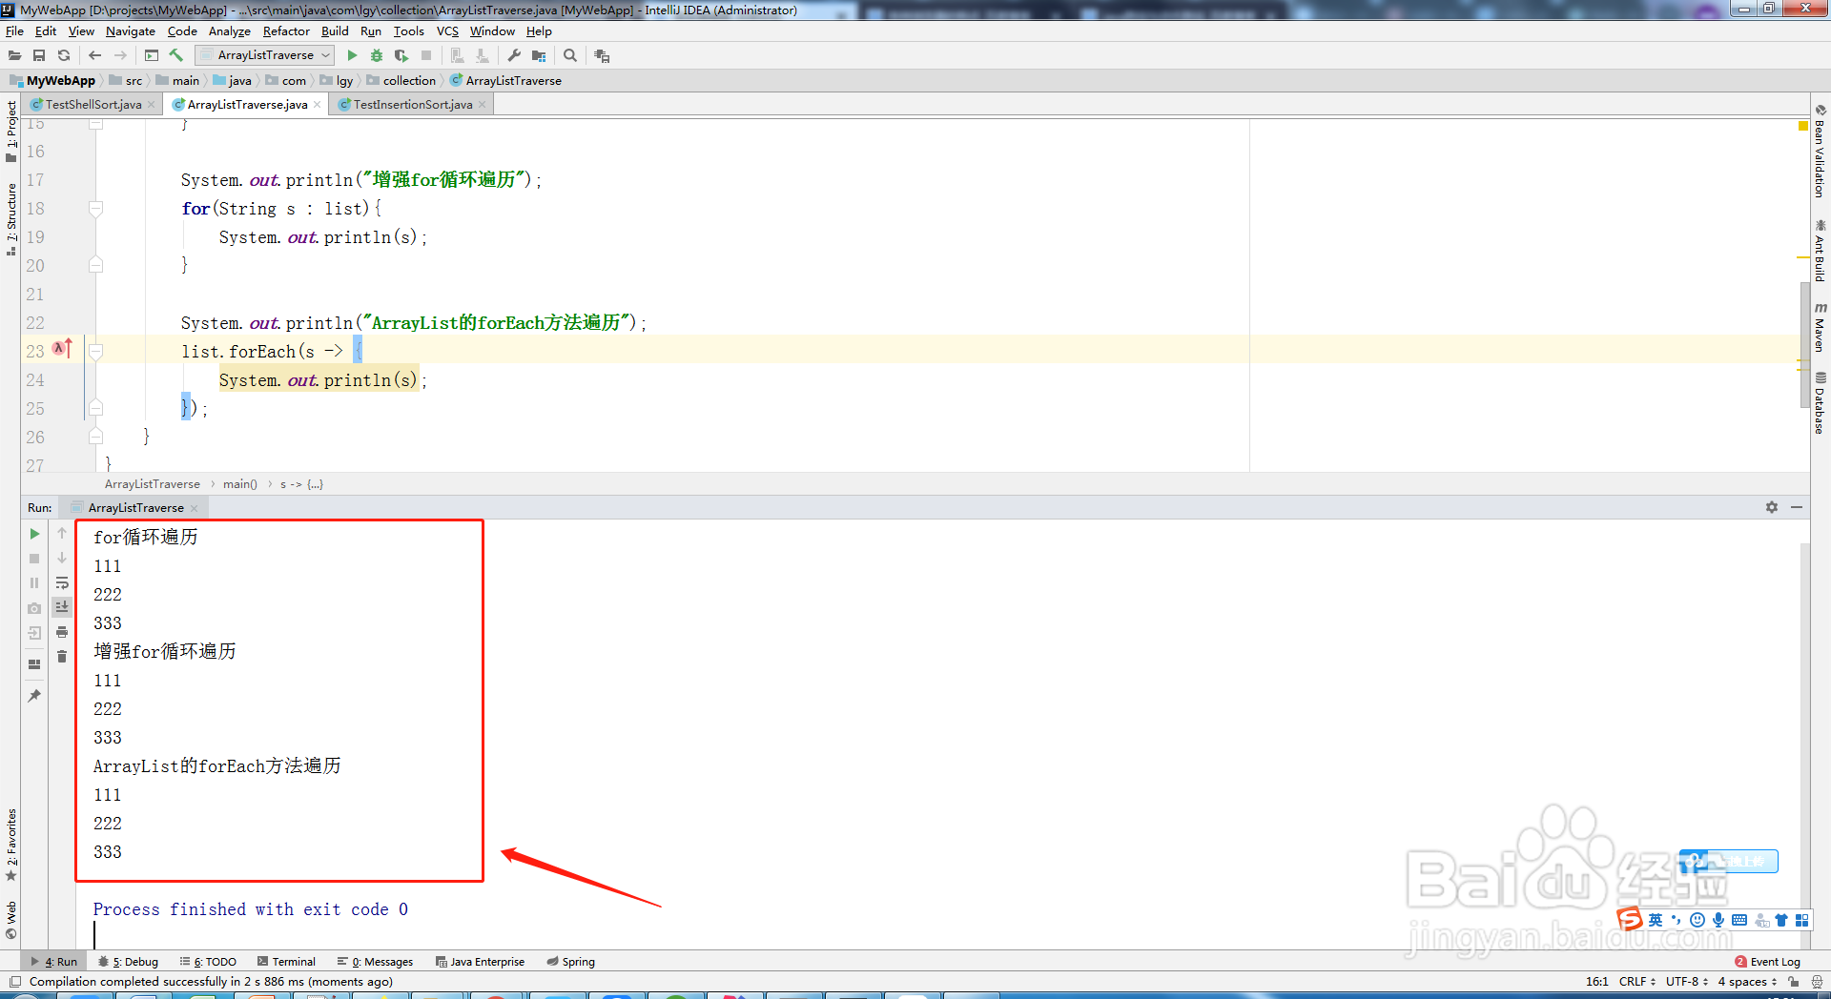Toggle the Structure tool window
The image size is (1831, 999).
pos(10,219)
